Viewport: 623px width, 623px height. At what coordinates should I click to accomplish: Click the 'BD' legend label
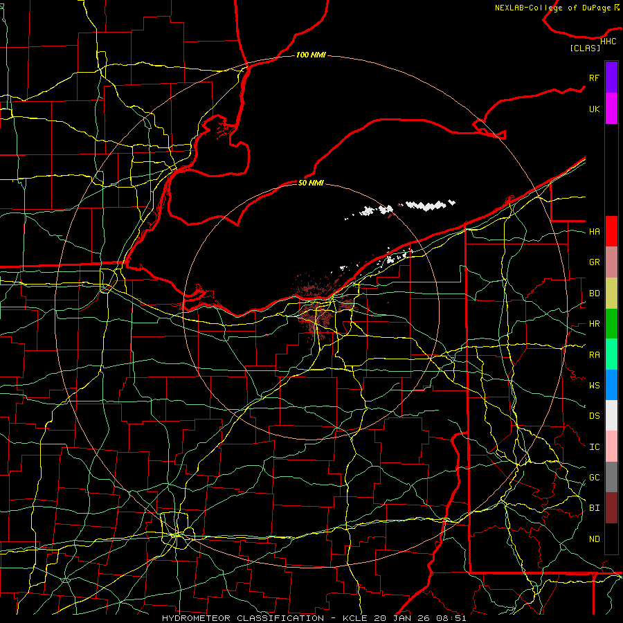594,294
